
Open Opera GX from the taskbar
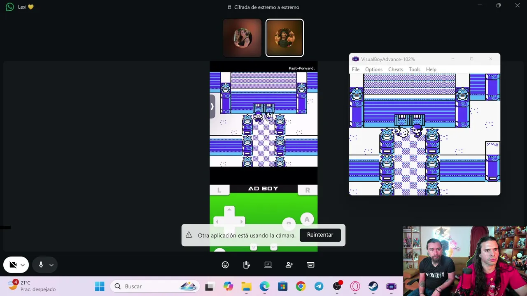point(355,286)
